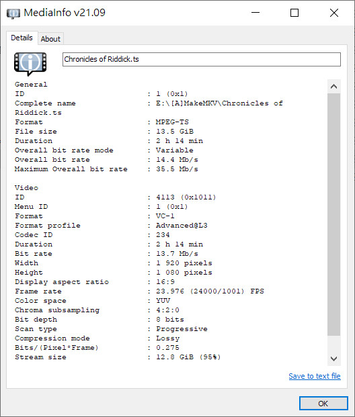Viewport: 355px width, 417px height.
Task: Click the 35.5 Mb/s maximum bit rate
Action: (177, 169)
